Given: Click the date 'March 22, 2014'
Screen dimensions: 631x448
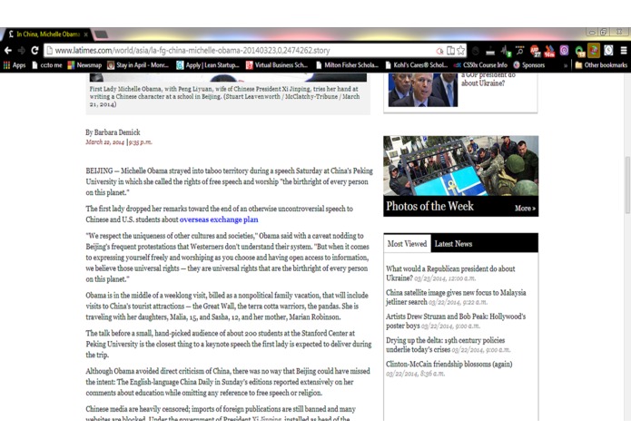Looking at the screenshot, I should [104, 141].
